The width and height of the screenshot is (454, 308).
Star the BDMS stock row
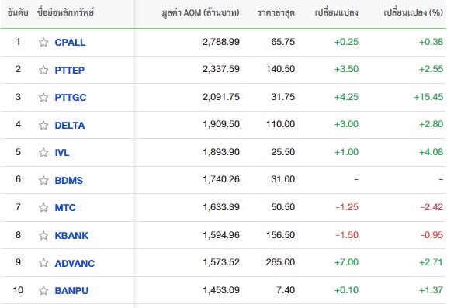tap(43, 180)
